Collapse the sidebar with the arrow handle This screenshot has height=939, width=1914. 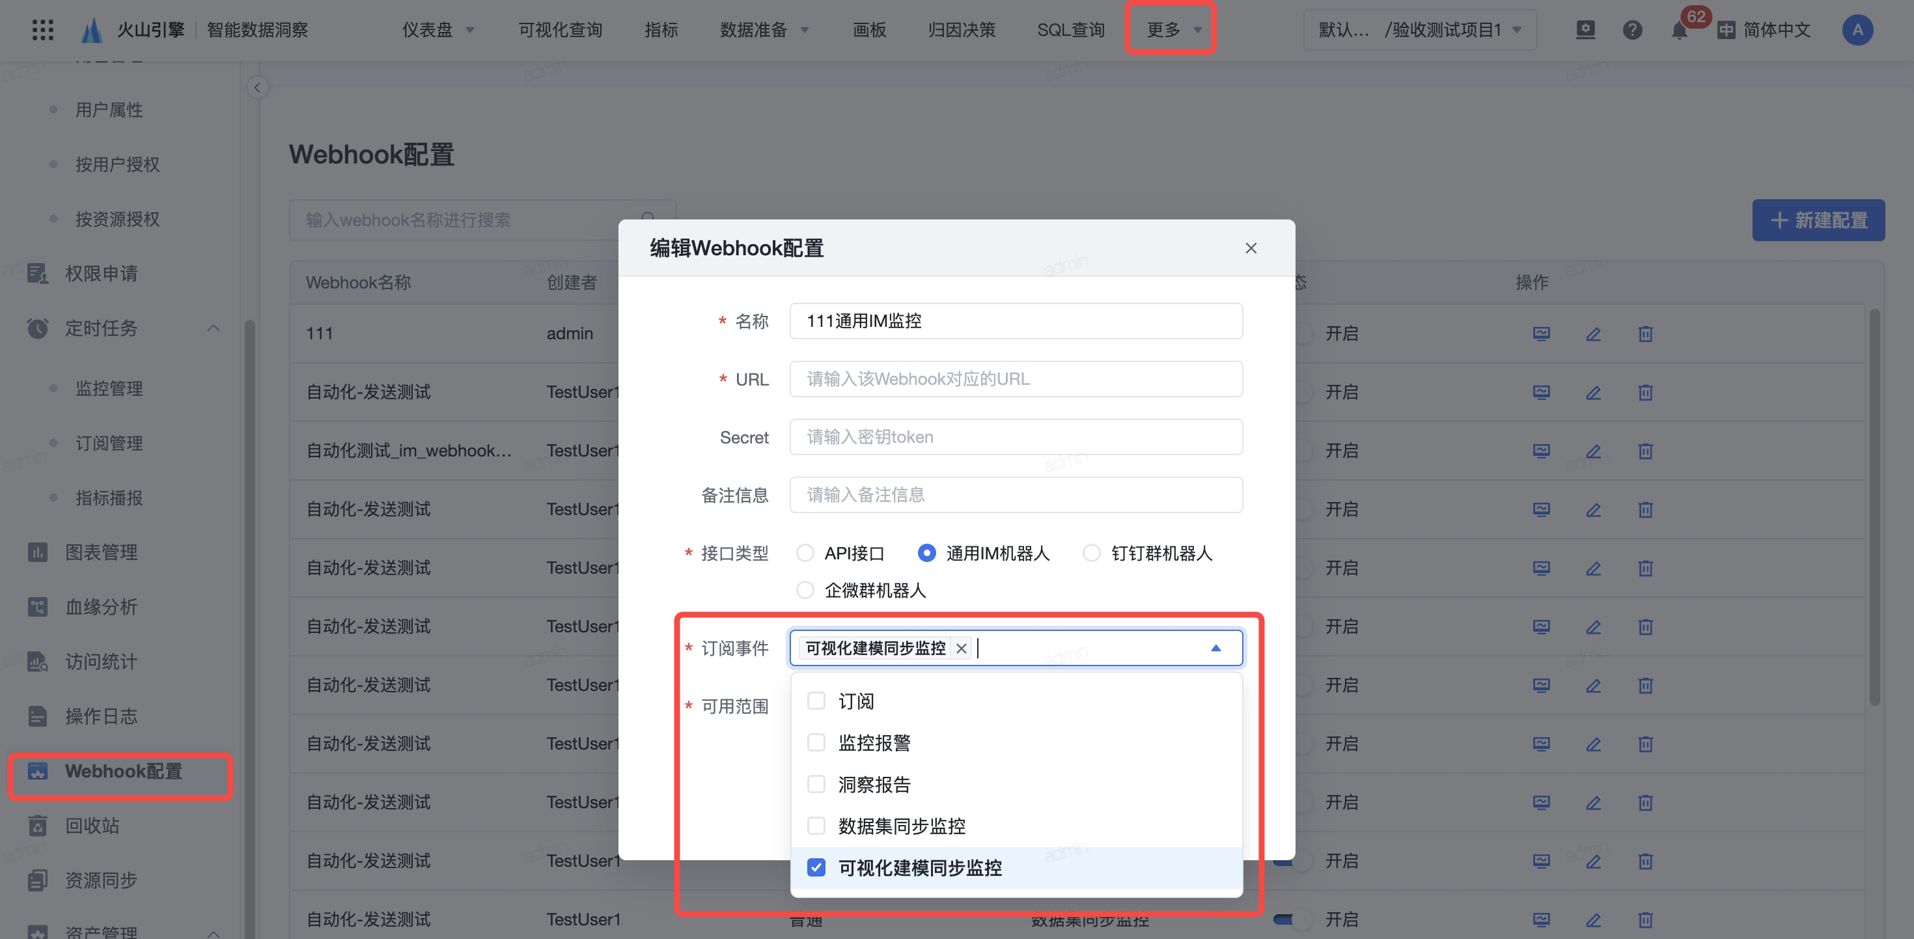pyautogui.click(x=257, y=88)
